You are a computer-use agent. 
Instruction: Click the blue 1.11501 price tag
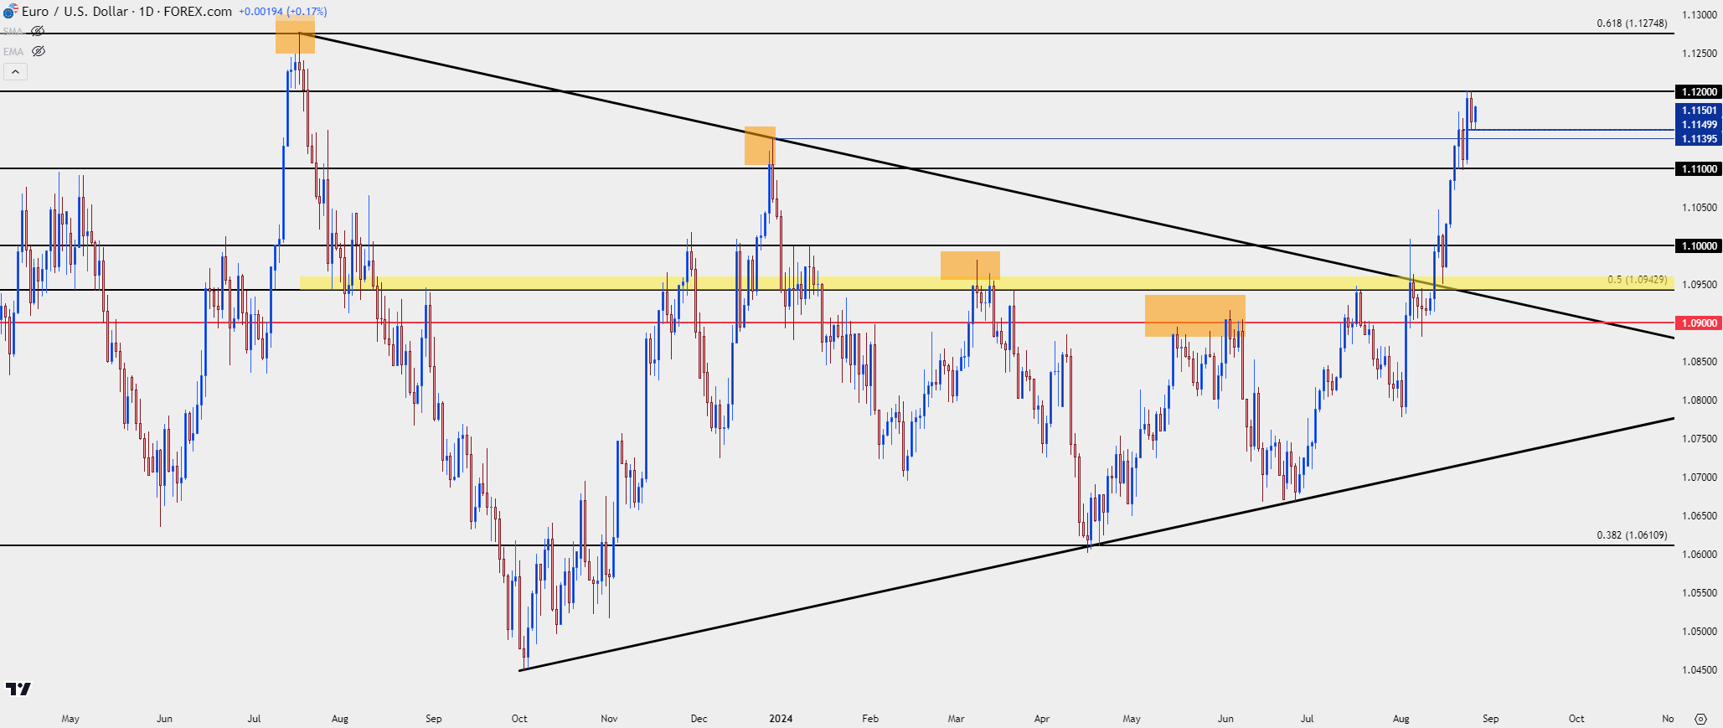tap(1699, 110)
